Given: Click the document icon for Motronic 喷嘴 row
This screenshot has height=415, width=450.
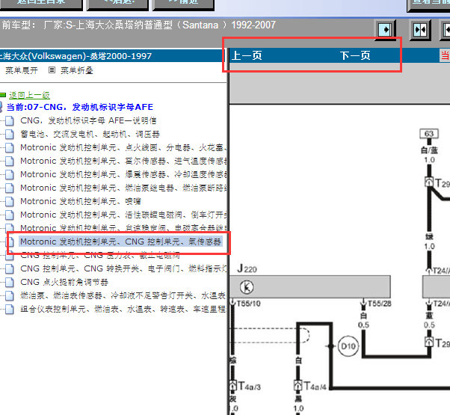Looking at the screenshot, I should pos(10,201).
